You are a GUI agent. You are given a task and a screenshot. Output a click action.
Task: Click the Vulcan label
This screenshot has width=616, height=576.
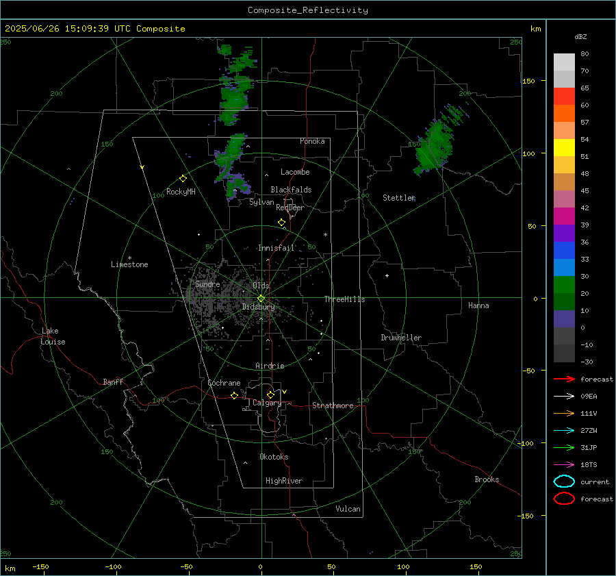[348, 509]
